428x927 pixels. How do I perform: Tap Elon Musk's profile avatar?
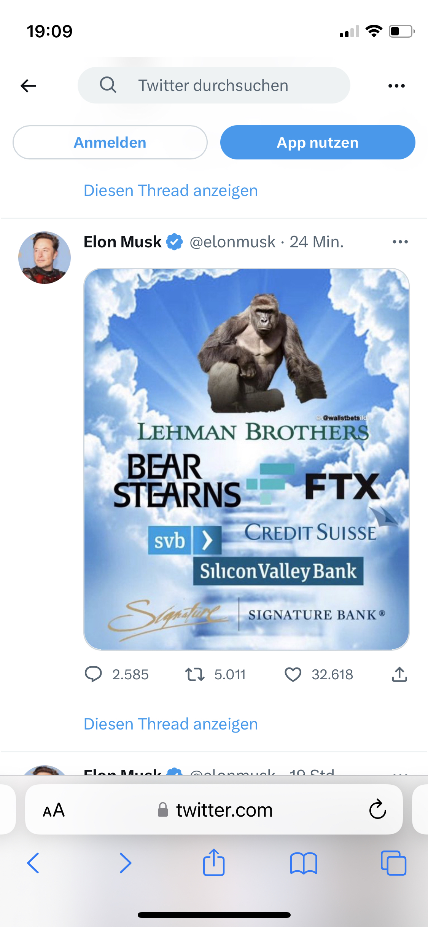(45, 258)
